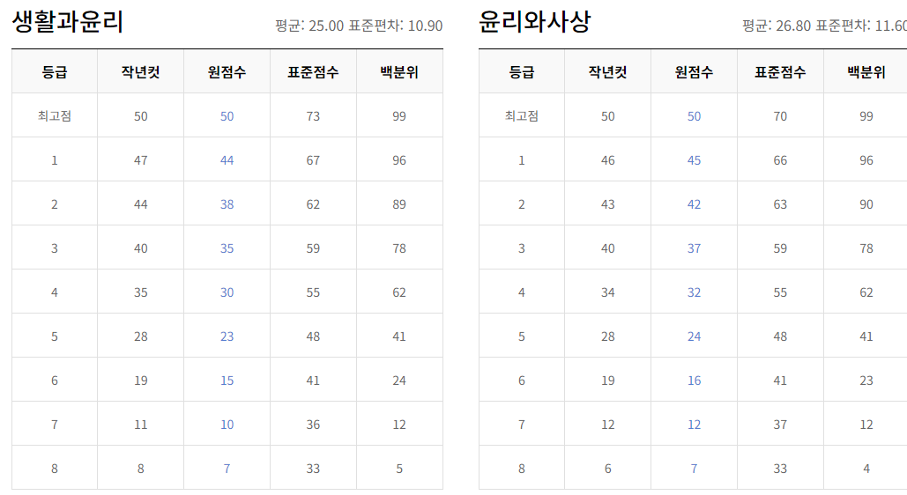Click standard score 66 in 윤리와사상 table

tap(780, 160)
